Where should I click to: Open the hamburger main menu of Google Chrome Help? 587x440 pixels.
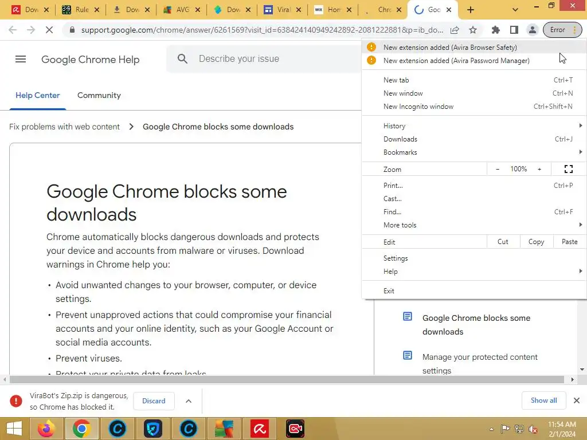21,59
